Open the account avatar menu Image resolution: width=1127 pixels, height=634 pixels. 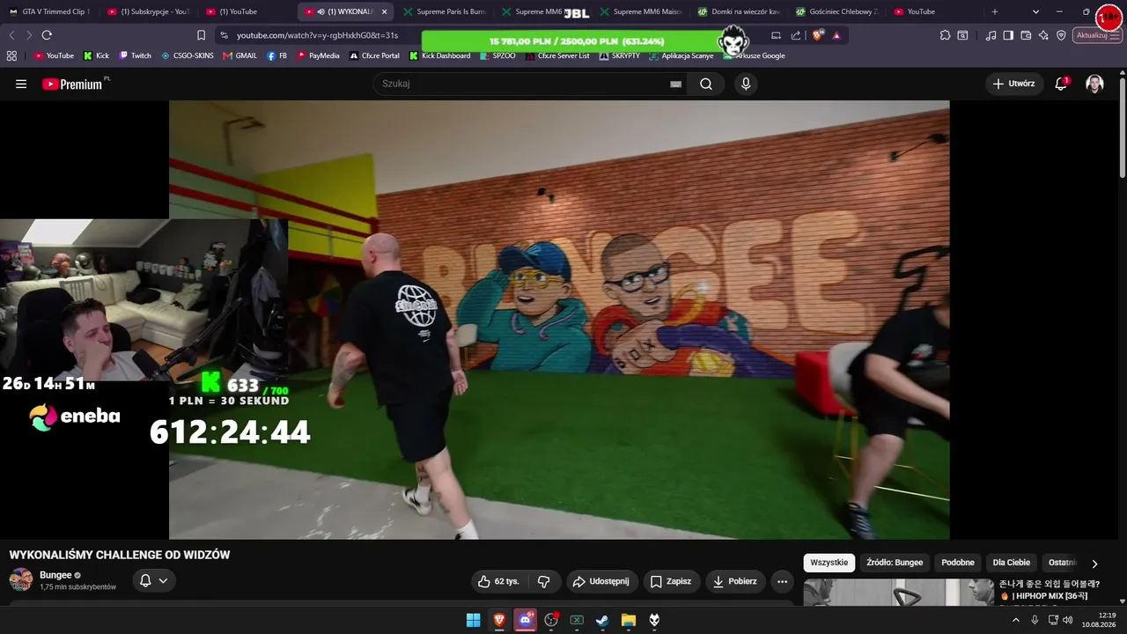coord(1094,84)
